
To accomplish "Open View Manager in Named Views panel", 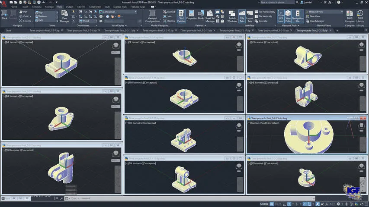I will (315, 21).
